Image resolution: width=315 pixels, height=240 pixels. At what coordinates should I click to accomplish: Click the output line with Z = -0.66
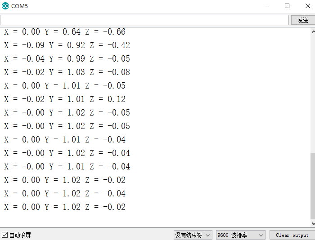click(x=65, y=32)
